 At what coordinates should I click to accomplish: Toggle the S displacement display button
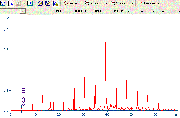[x=40, y=3]
